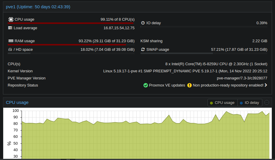This screenshot has height=160, width=275.
Task: Click the 'Repository Status' label
Action: point(23,85)
